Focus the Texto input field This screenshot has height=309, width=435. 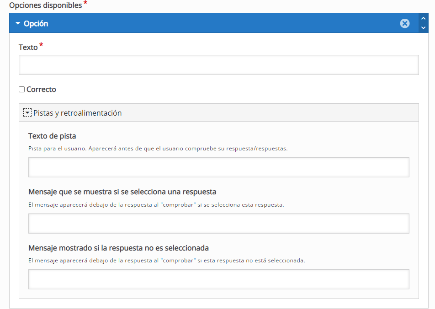point(218,65)
